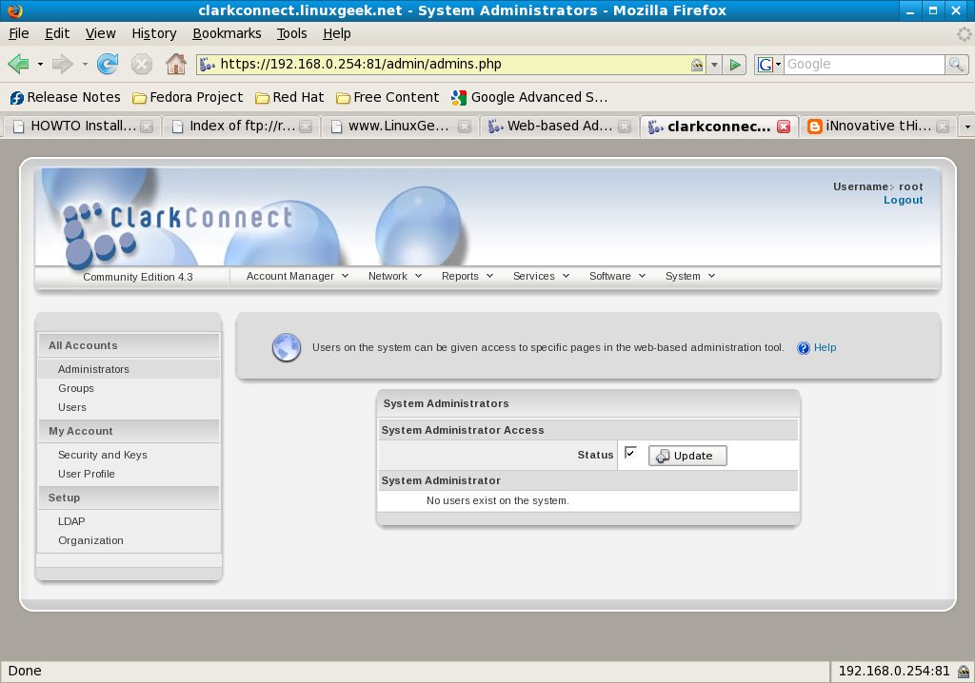Click the padlock icon in the address bar

point(697,65)
